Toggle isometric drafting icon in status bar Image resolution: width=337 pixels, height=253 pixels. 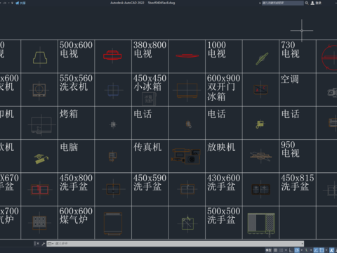[x=306, y=250]
